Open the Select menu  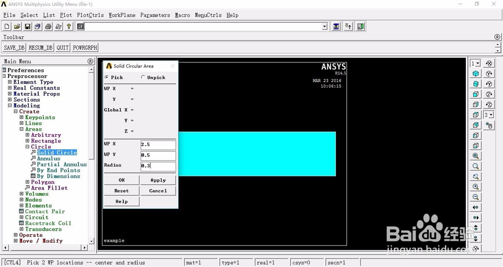pyautogui.click(x=29, y=15)
